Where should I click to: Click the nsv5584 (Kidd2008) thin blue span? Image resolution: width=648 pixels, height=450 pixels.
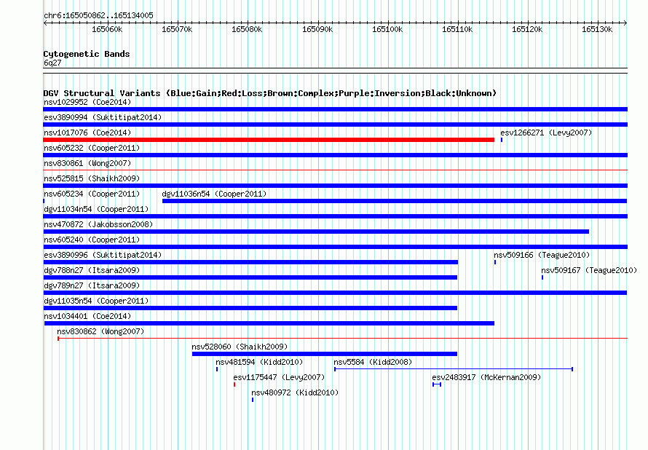click(x=454, y=369)
